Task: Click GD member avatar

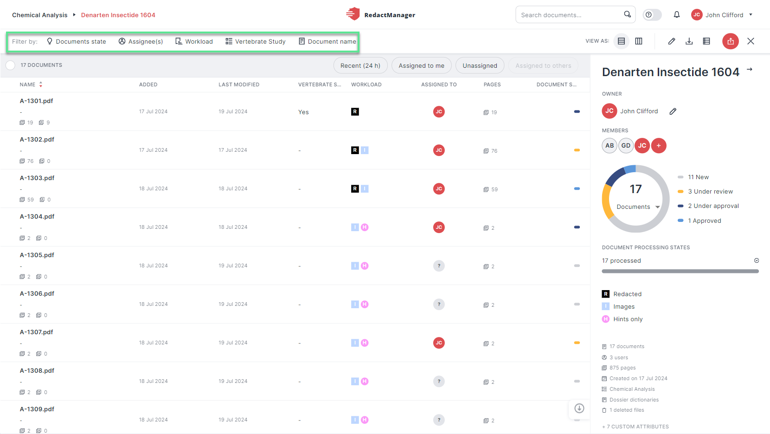Action: click(626, 145)
